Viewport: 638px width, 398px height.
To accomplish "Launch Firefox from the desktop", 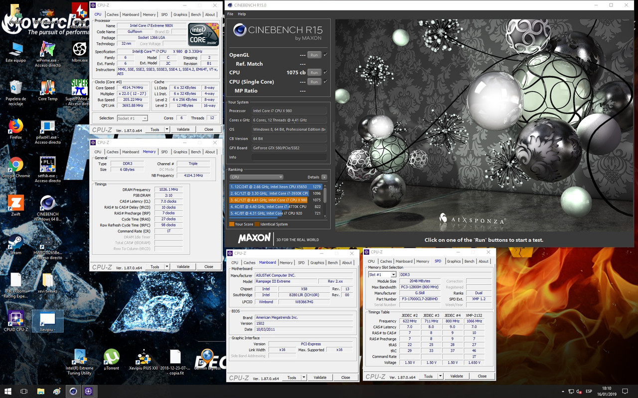I will point(15,129).
